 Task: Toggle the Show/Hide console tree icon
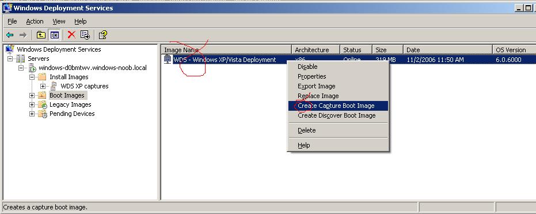(54, 35)
